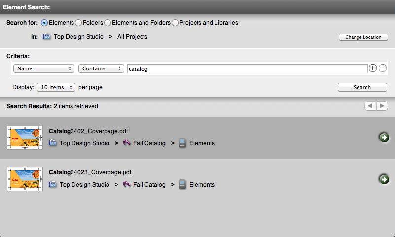Click Elements folder icon in second result
The width and height of the screenshot is (395, 237).
182,185
